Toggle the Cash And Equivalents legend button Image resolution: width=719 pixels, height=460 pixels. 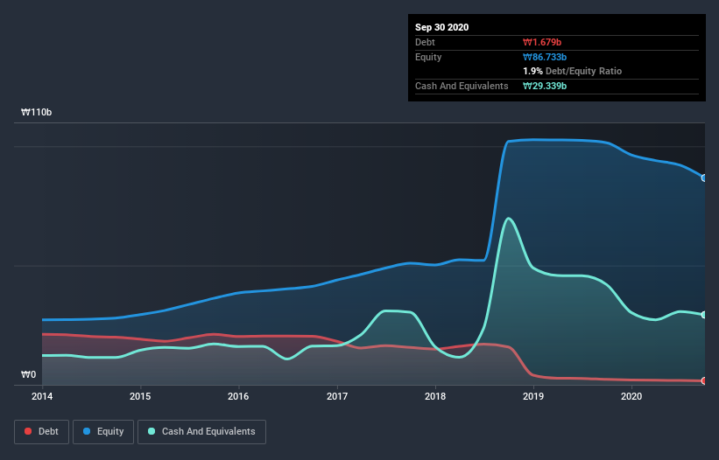click(x=201, y=432)
